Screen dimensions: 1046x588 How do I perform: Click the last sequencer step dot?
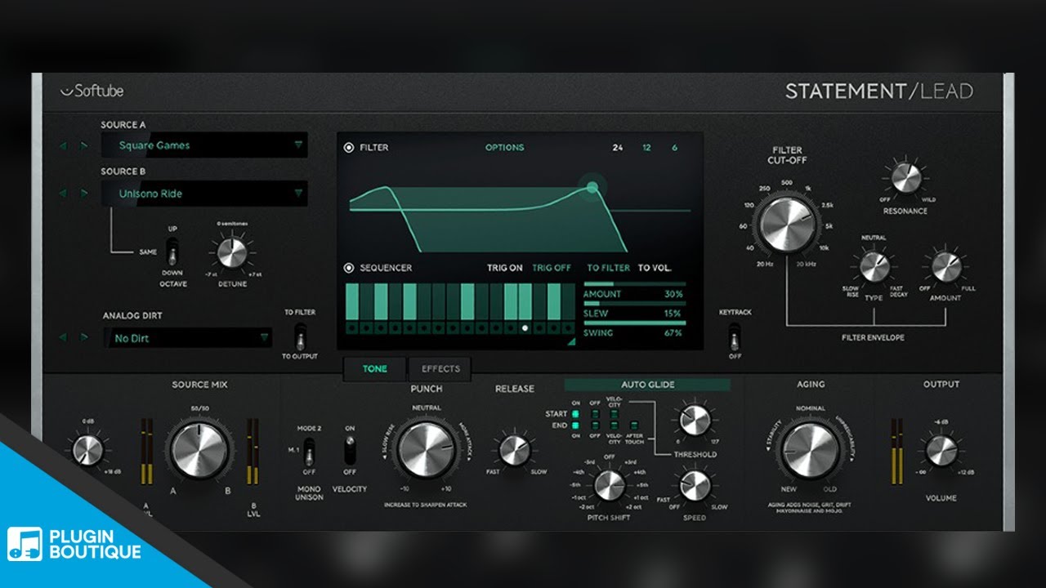pos(569,327)
